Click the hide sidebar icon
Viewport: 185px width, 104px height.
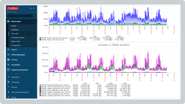tap(34, 8)
